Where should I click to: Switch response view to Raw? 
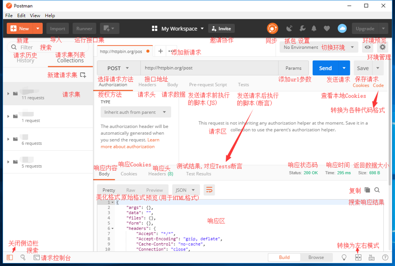click(x=131, y=190)
